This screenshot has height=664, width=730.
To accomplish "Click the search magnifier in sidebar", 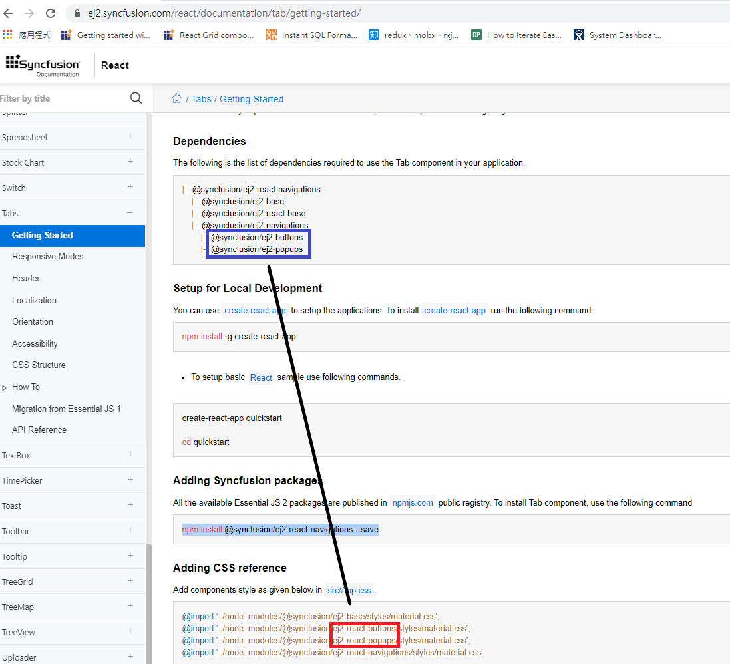I will tap(136, 98).
